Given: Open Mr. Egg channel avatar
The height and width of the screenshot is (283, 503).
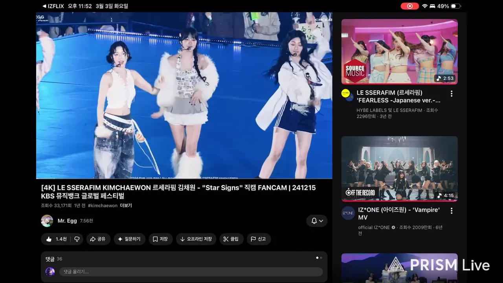Looking at the screenshot, I should tap(47, 221).
